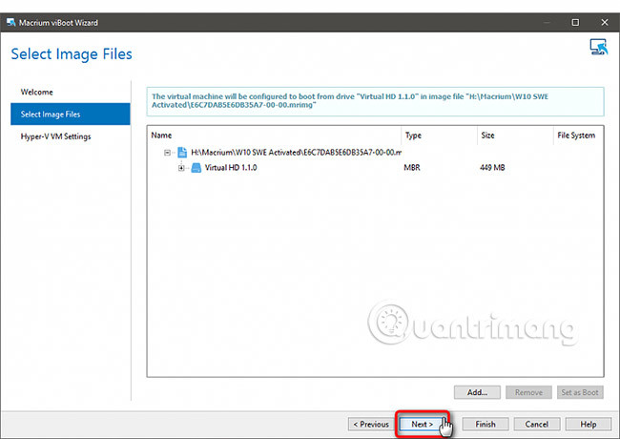Select the Select Image Files step
The height and width of the screenshot is (439, 620).
pos(71,115)
